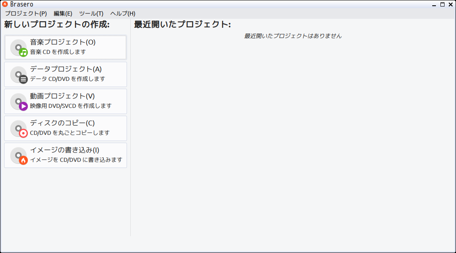Choose 動画プロジェクト(V) button
Screen dimensions: 456x253
pyautogui.click(x=66, y=101)
